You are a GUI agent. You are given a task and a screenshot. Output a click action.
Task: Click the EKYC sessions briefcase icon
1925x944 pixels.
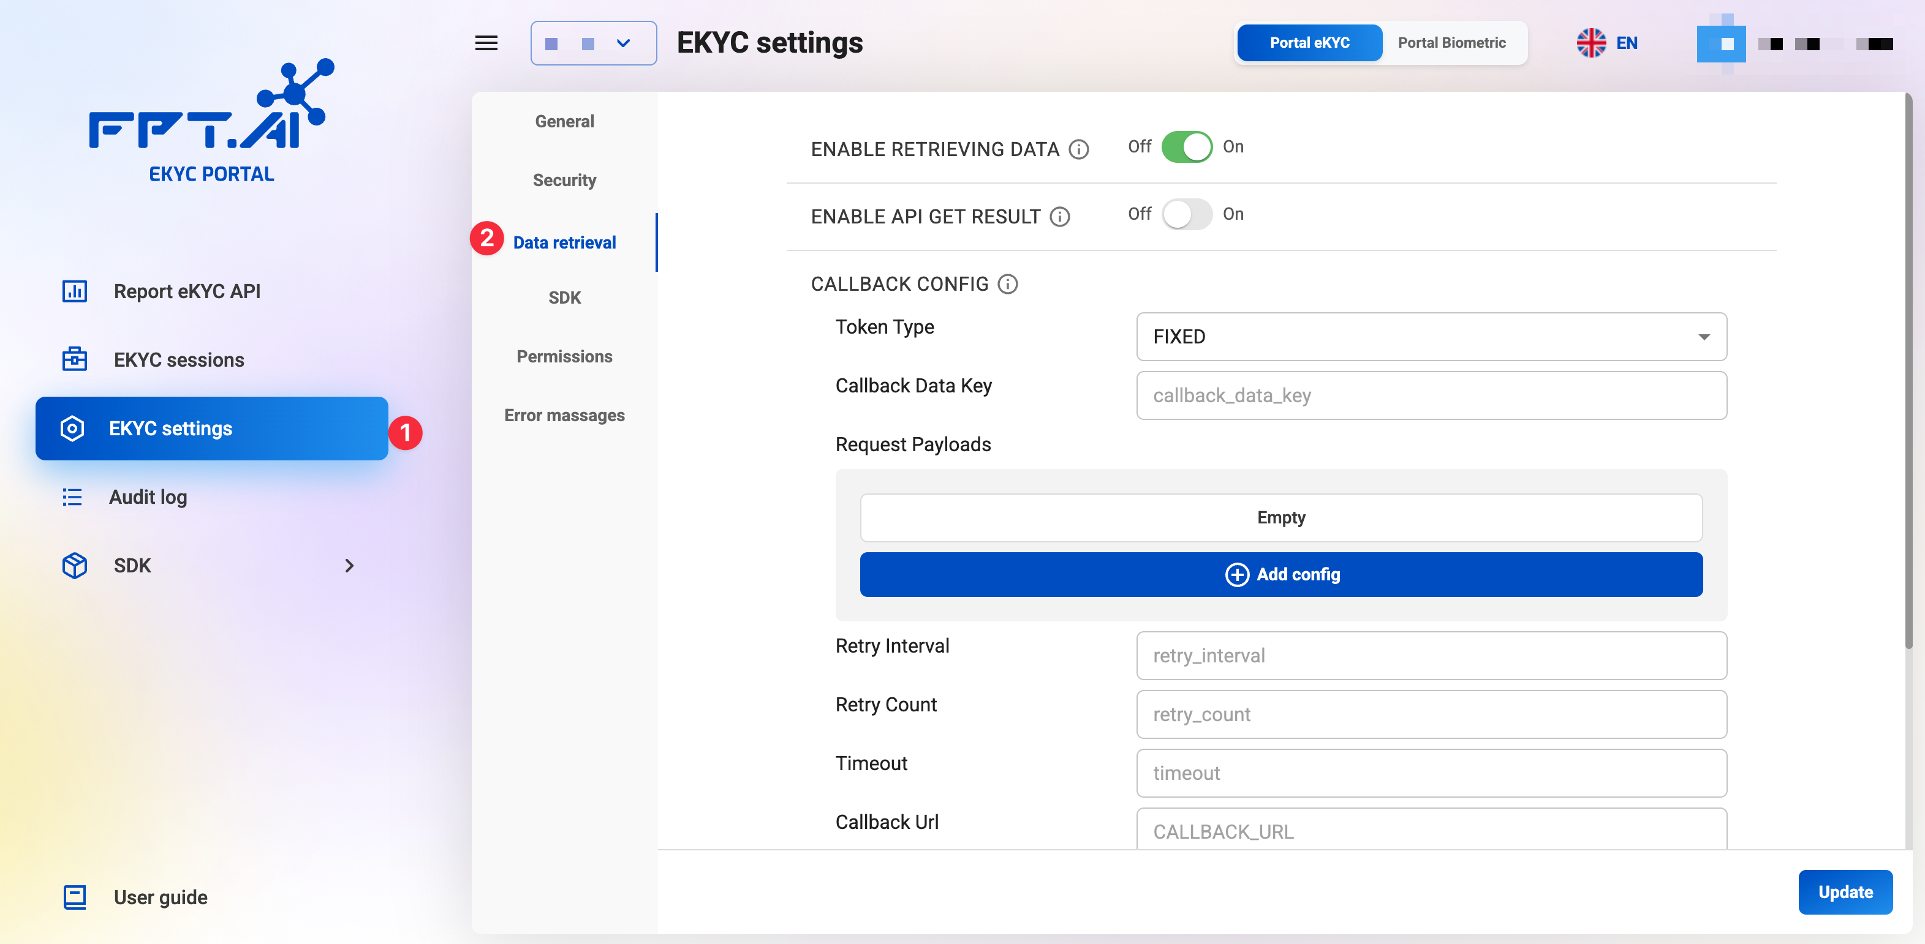pos(74,359)
